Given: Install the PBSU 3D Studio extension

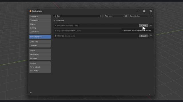Looking at the screenshot, I should tap(144, 36).
